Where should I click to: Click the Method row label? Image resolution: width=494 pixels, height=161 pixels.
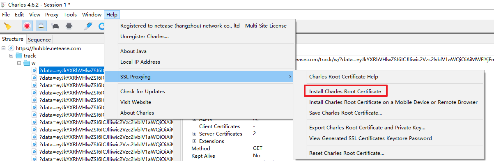tap(201, 148)
